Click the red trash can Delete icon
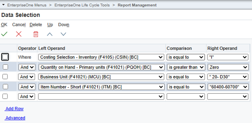The width and height of the screenshot is (252, 123). pyautogui.click(x=36, y=34)
